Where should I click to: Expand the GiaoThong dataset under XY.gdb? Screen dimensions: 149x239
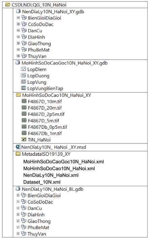[x=18, y=43]
